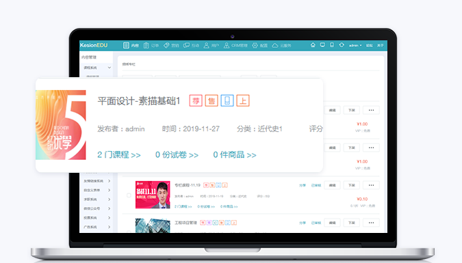Expand the 求职系统 sidebar section
The width and height of the screenshot is (462, 263).
point(110,199)
